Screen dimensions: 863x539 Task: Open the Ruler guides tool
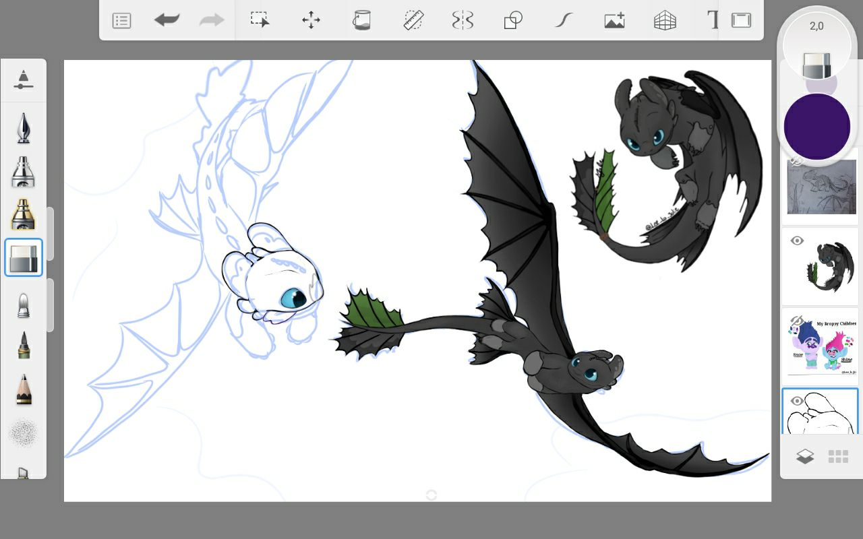tap(413, 20)
